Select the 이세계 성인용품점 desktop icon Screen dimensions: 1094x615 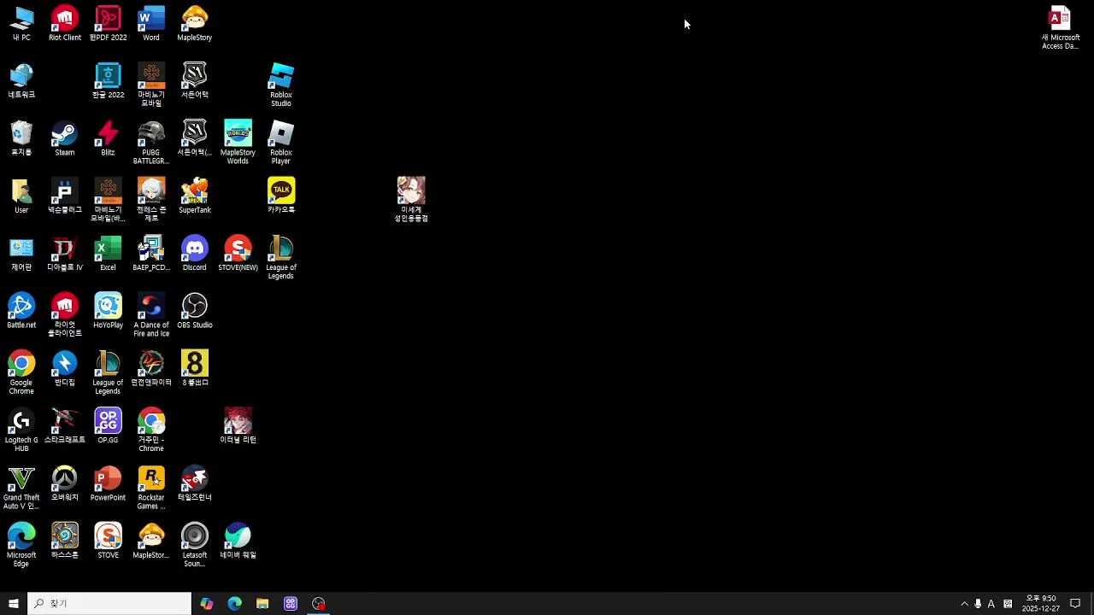click(x=411, y=200)
